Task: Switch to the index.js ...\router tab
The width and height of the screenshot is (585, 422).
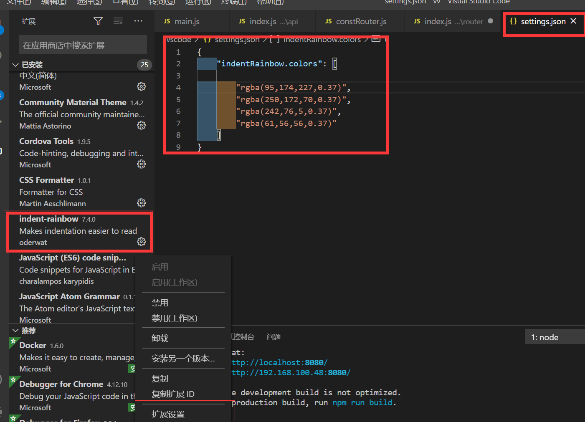Action: coord(452,21)
